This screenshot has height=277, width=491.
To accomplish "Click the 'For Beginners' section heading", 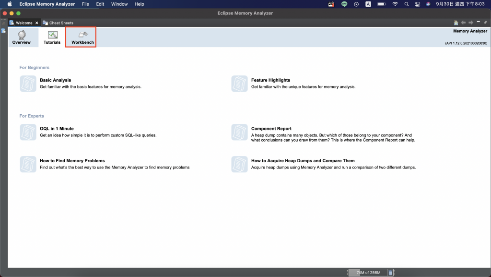I will 35,67.
